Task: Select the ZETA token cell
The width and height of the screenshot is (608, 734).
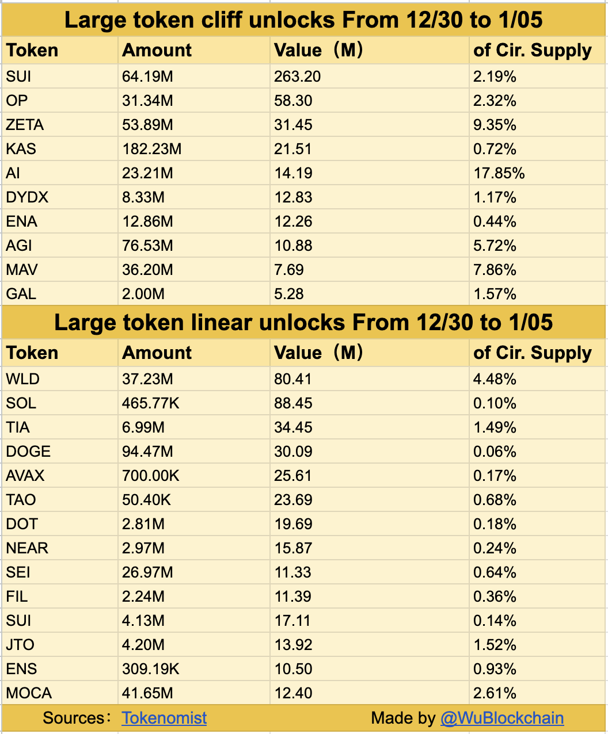Action: pos(25,125)
